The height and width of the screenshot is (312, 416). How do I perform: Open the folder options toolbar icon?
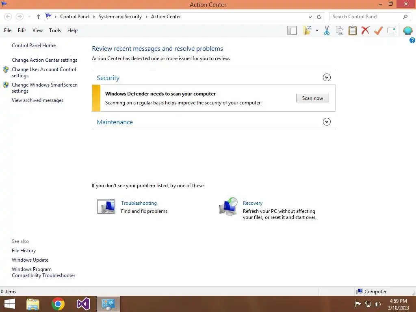[307, 30]
